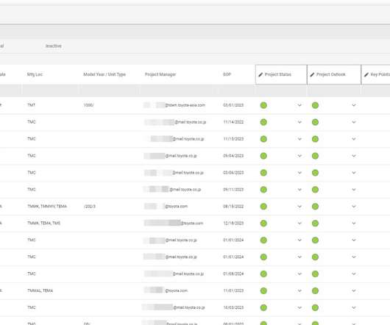
Task: Click the Mfg Loc column header
Action: (35, 74)
